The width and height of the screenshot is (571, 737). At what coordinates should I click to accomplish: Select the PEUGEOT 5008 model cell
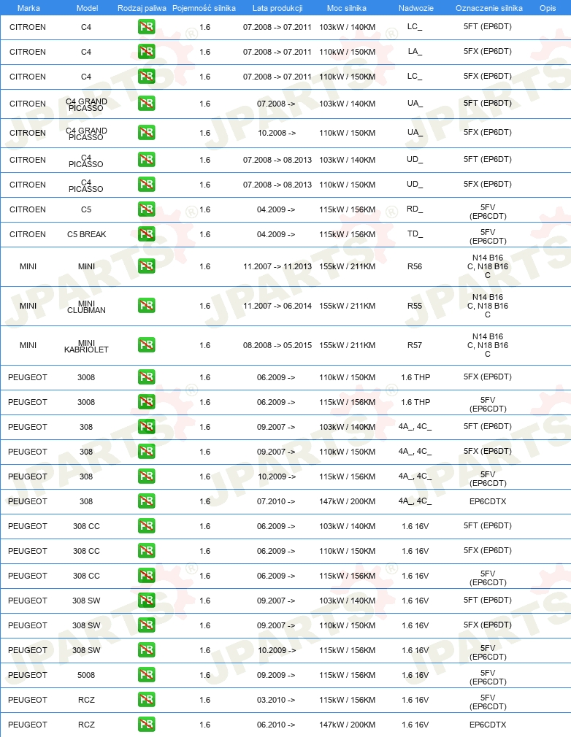(x=86, y=675)
